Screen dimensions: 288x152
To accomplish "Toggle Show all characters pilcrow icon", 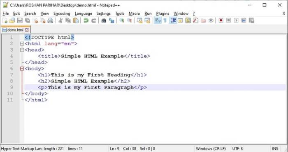I will point(165,20).
